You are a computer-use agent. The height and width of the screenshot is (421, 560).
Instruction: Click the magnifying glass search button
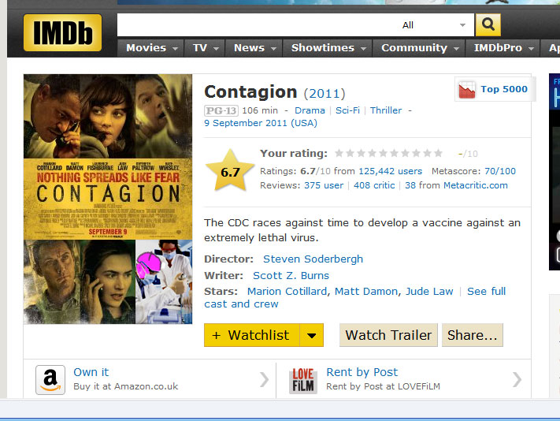click(x=488, y=25)
